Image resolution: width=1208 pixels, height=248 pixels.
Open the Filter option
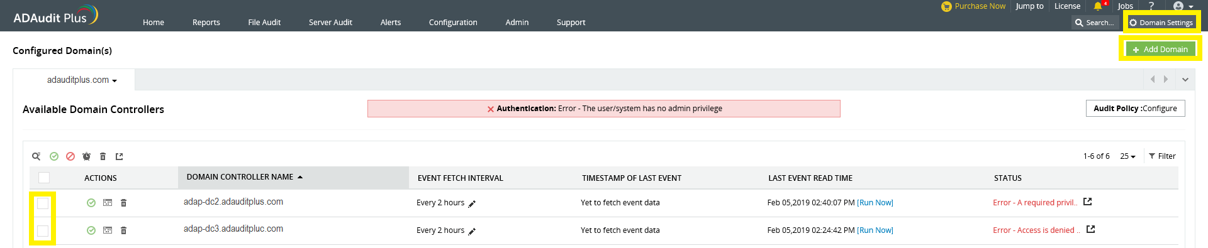1162,156
